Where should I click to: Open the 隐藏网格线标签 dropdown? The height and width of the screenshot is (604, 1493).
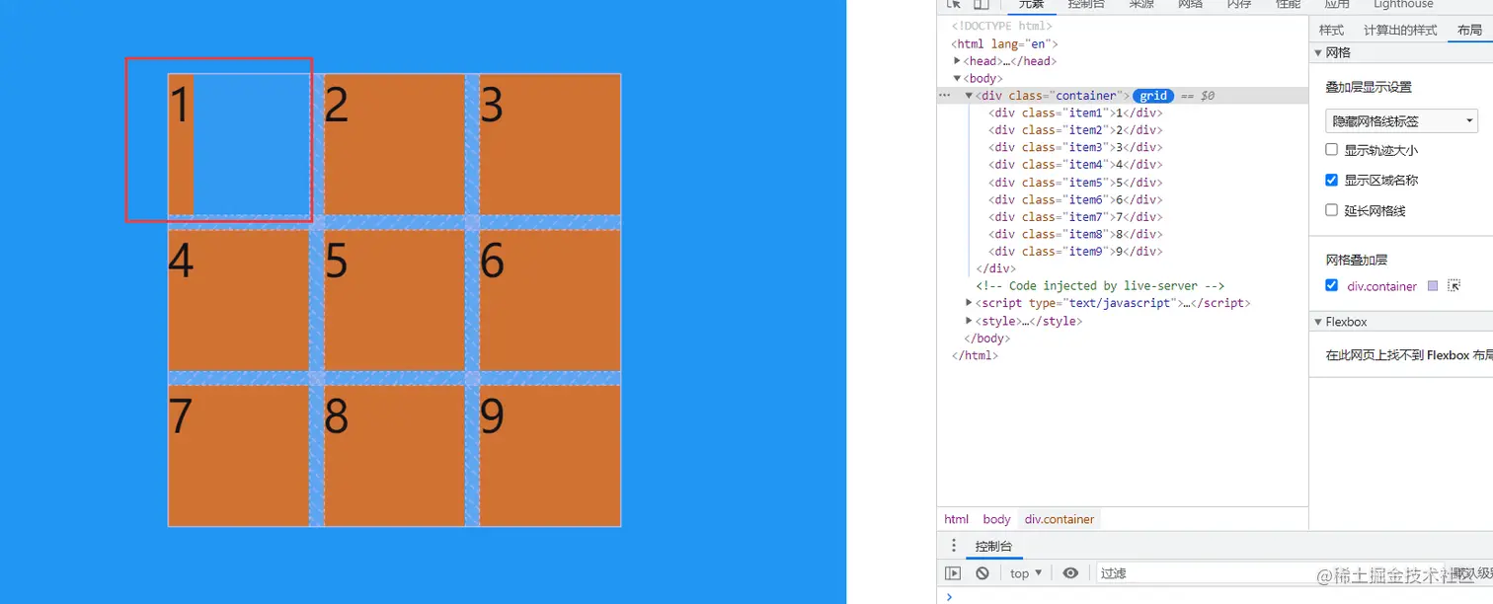click(1401, 121)
